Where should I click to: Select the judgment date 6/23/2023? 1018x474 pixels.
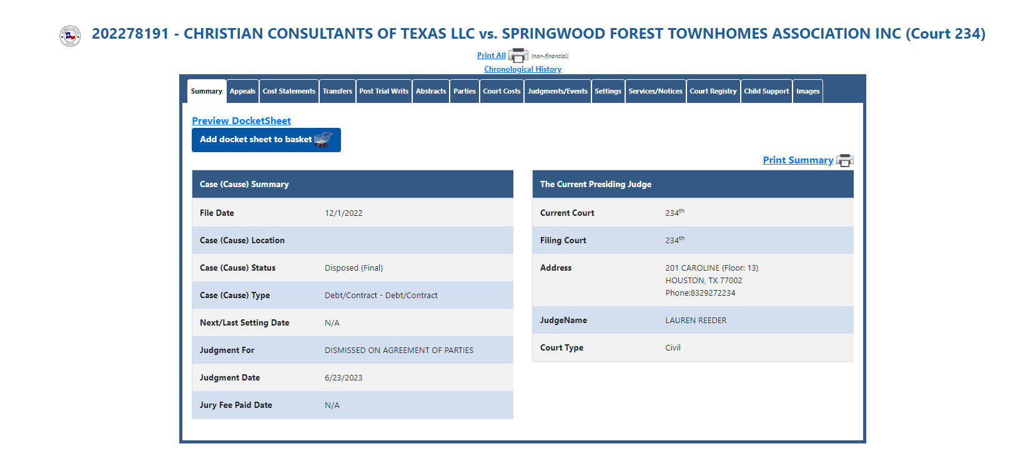point(343,378)
